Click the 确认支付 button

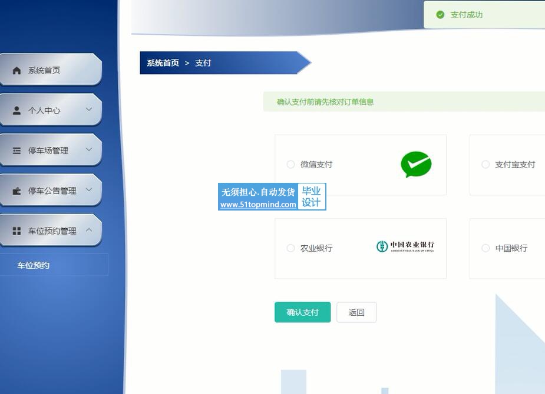(x=302, y=312)
